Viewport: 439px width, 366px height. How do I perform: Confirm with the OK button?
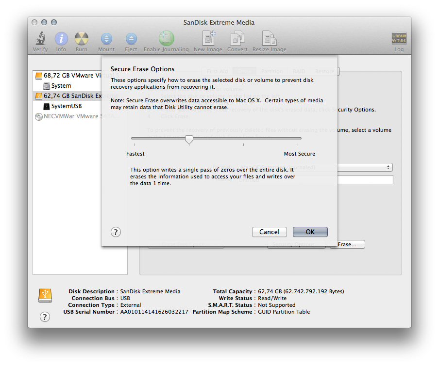(310, 232)
